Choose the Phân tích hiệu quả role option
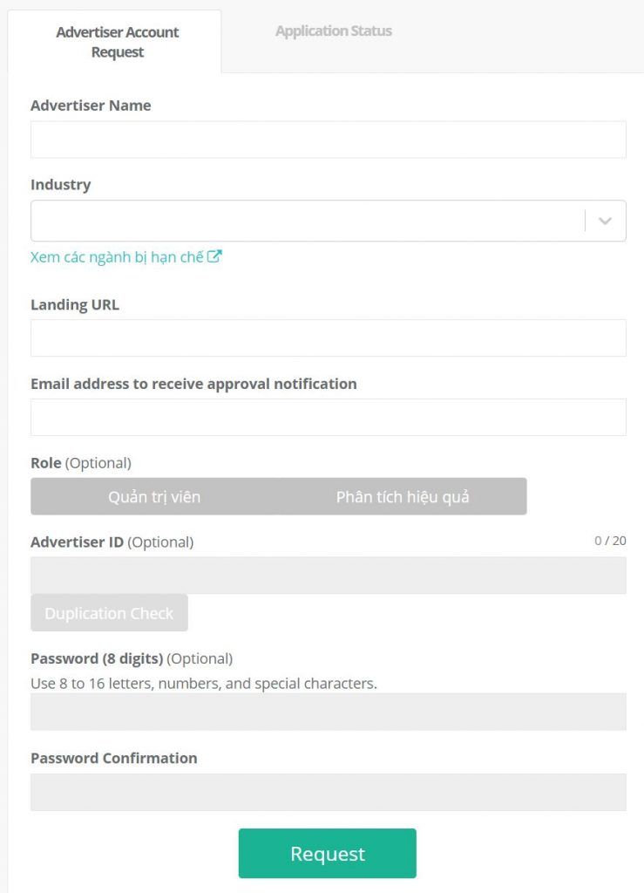Image resolution: width=644 pixels, height=893 pixels. (403, 496)
